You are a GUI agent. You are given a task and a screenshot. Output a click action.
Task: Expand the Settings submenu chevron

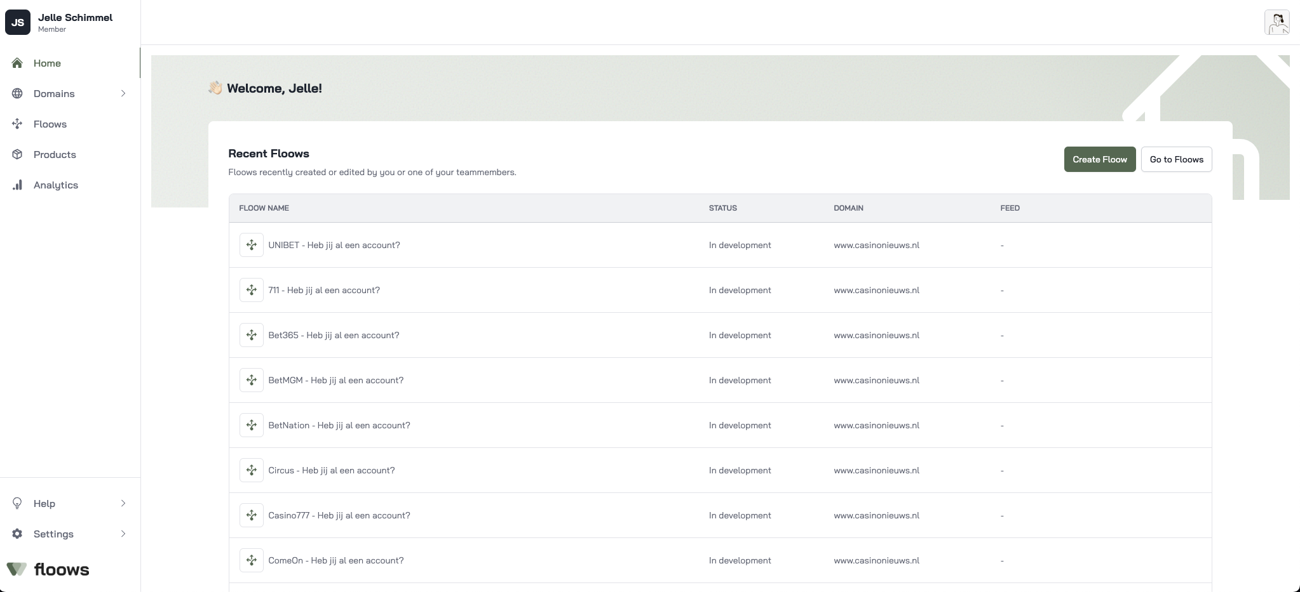pos(123,534)
